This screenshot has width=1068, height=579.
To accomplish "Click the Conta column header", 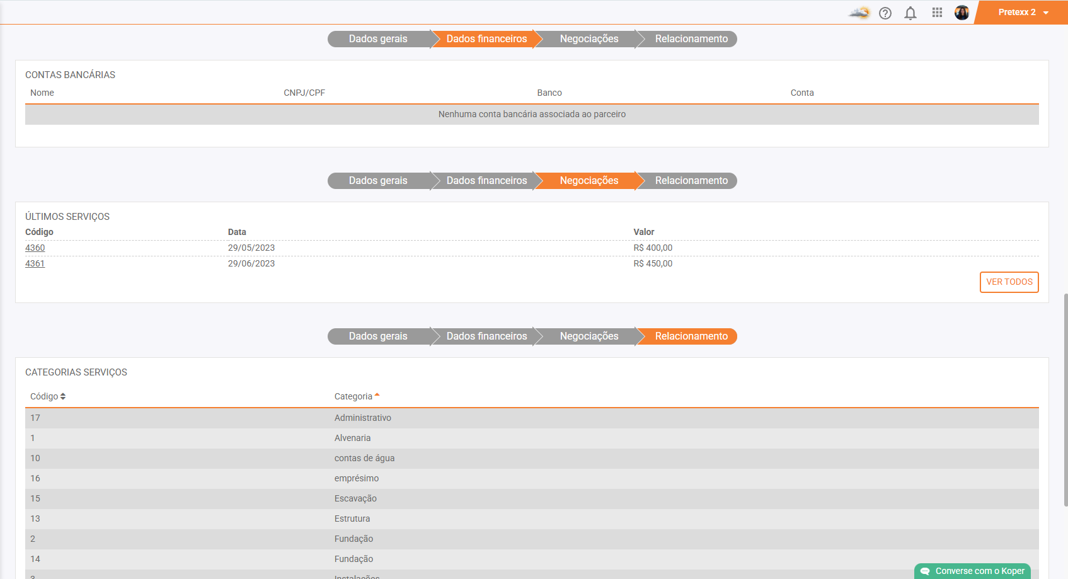I will click(x=802, y=93).
